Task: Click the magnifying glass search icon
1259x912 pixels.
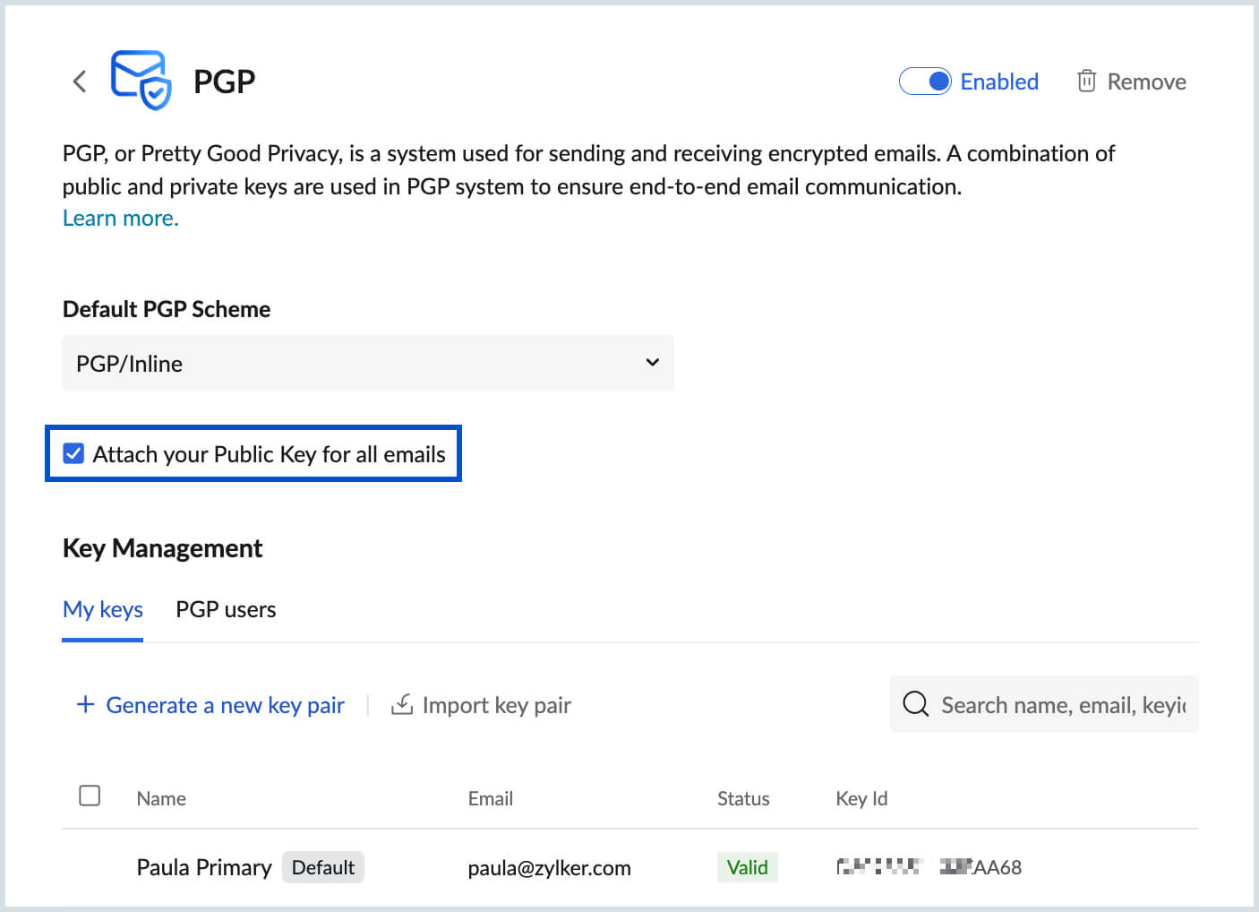Action: (915, 704)
